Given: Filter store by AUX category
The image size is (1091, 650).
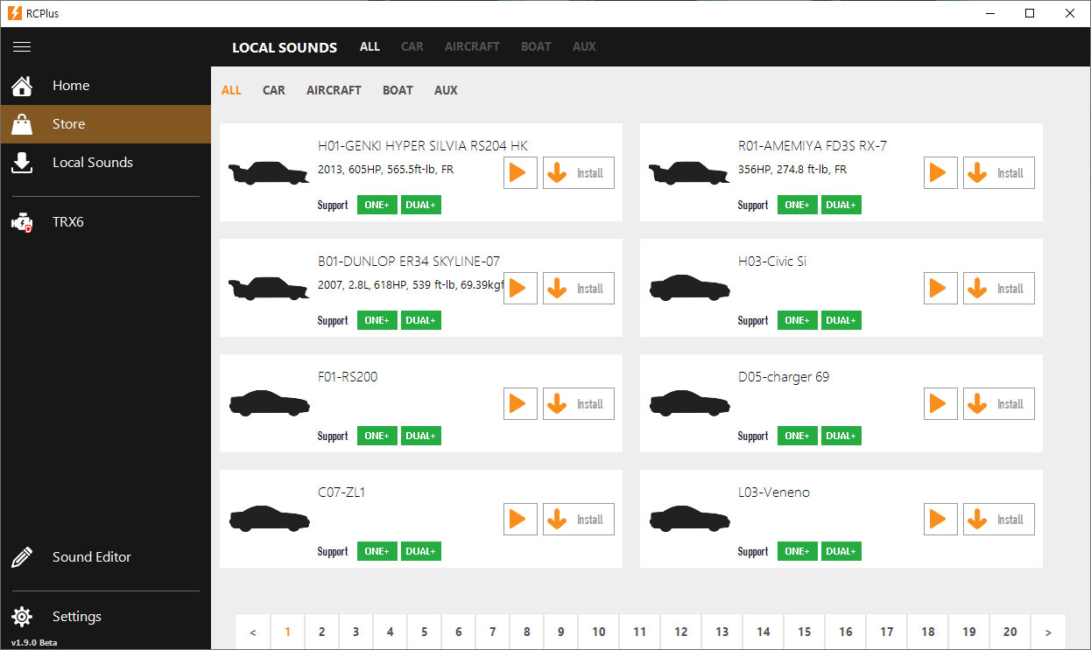Looking at the screenshot, I should (x=446, y=90).
